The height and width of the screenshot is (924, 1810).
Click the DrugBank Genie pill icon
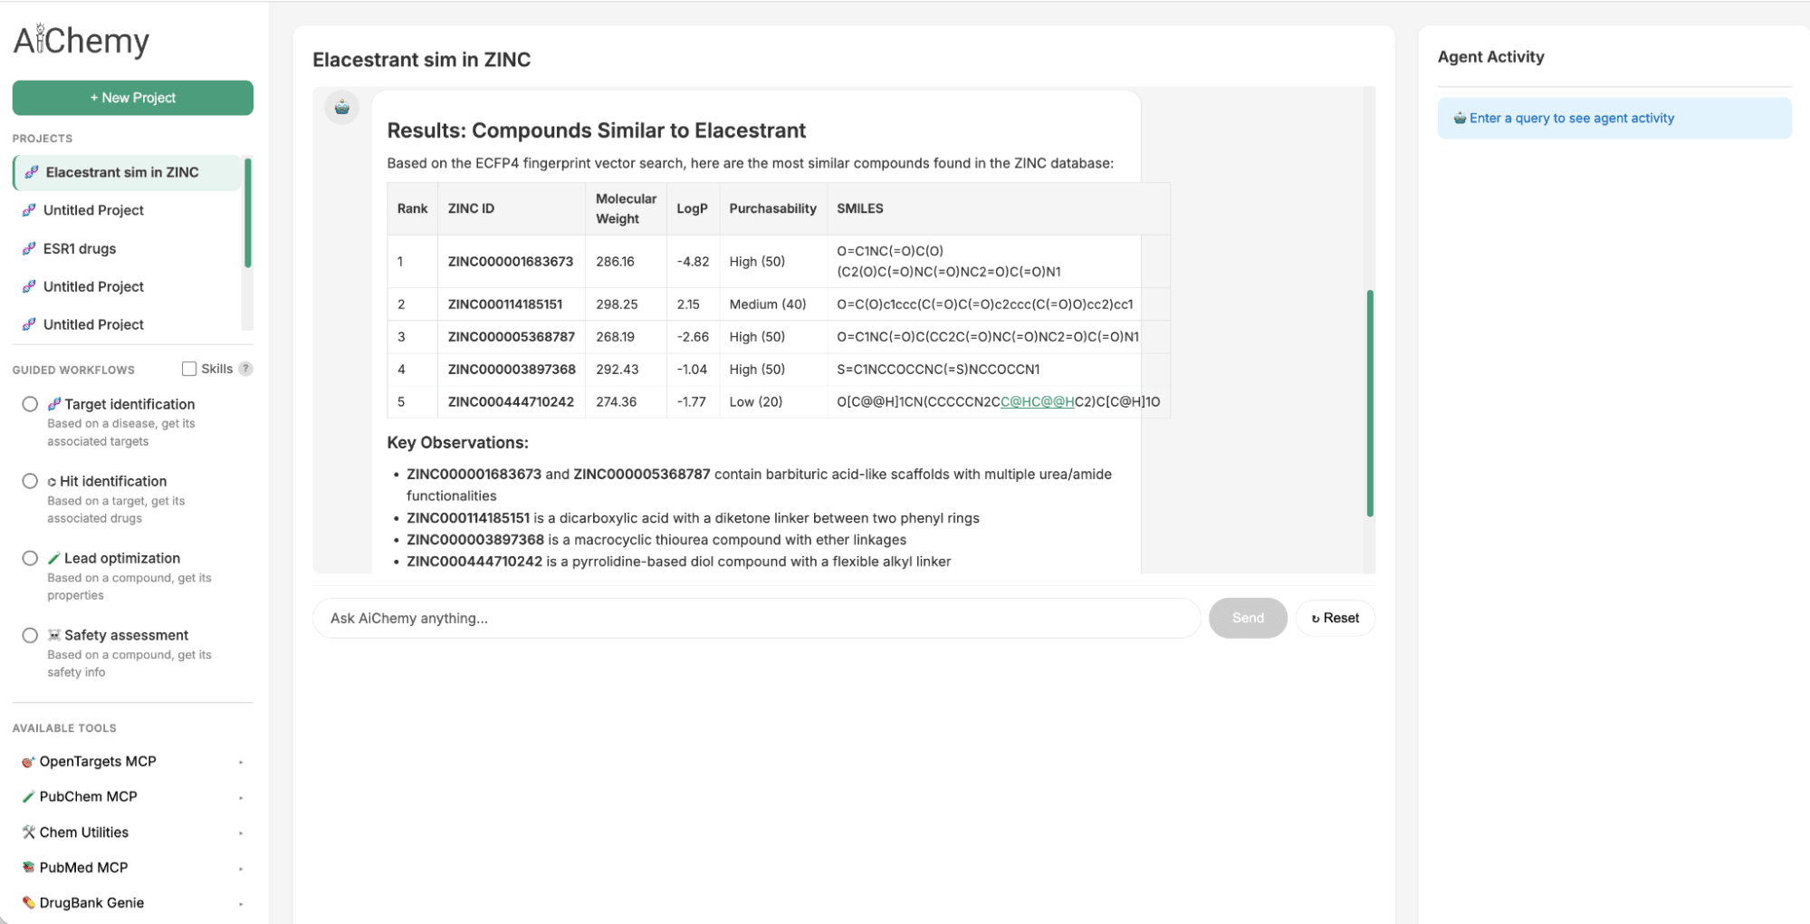27,902
